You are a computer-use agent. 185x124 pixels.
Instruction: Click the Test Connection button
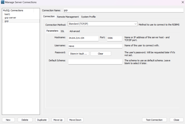[x=154, y=120]
